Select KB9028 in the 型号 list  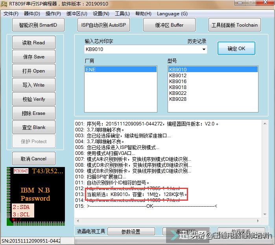tap(213, 99)
